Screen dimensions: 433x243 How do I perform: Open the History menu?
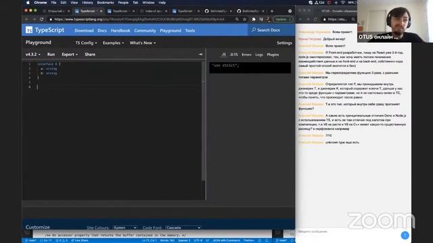coord(87,3)
